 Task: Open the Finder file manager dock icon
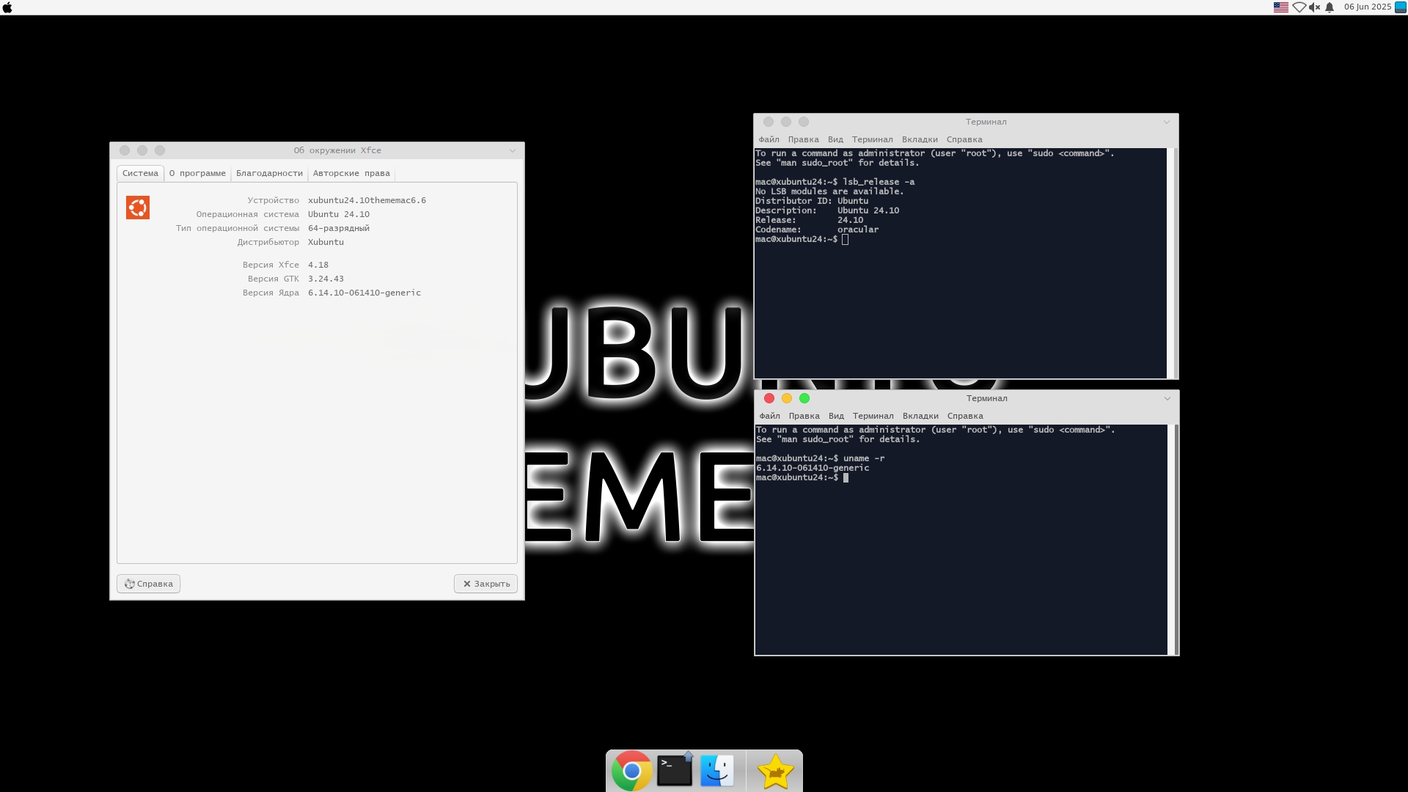coord(717,771)
